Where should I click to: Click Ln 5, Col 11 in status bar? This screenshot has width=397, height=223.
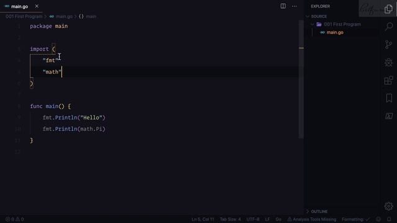tap(203, 219)
